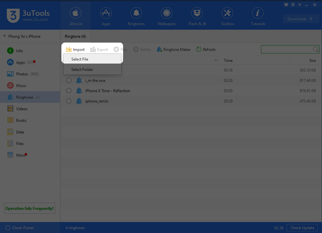Sort the list by the name column arrow
The image size is (322, 233).
215,61
